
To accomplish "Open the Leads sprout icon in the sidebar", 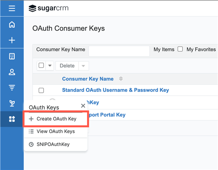I will coord(12,103).
